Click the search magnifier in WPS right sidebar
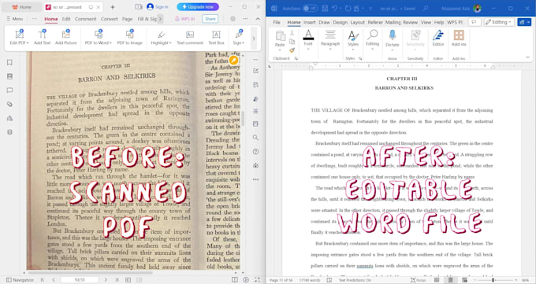Screen dimensions: 536x284 [x=255, y=138]
